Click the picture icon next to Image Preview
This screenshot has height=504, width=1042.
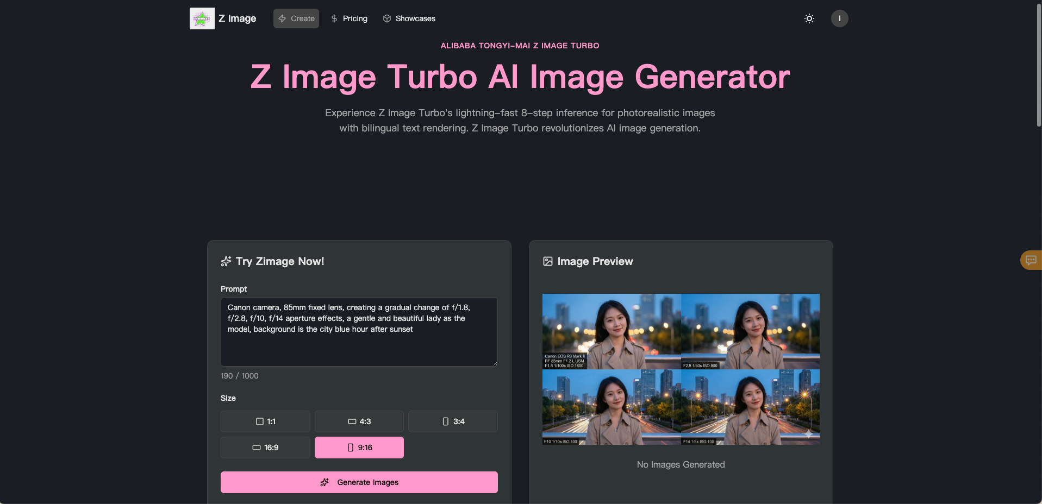(548, 261)
